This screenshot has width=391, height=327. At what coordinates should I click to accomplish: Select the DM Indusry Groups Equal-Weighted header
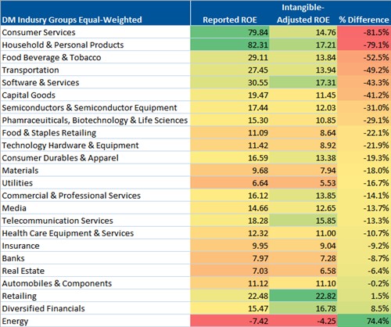[x=72, y=20]
